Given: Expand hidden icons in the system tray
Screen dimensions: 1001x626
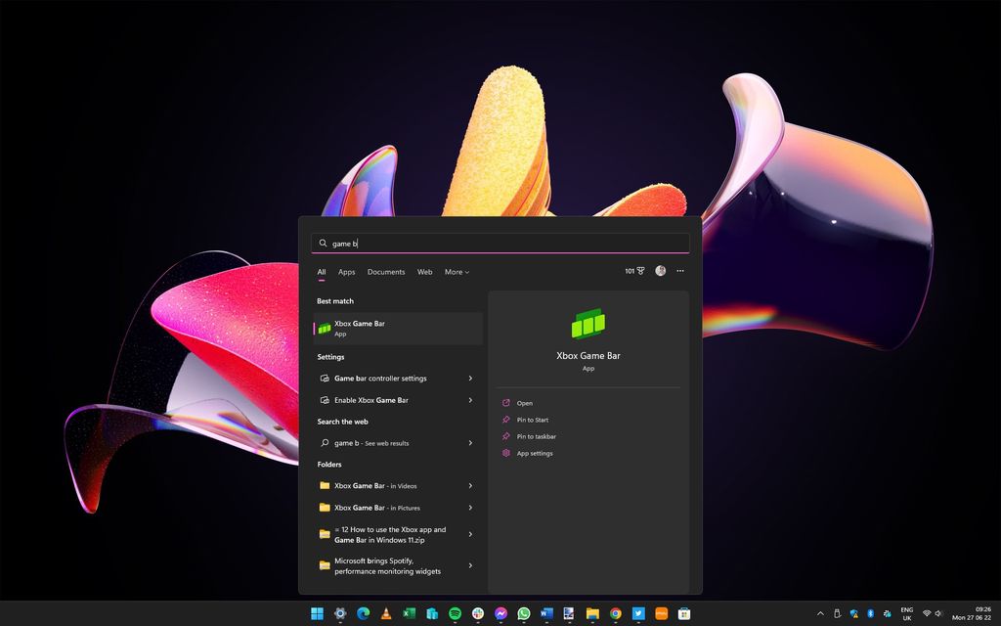Looking at the screenshot, I should (x=820, y=613).
